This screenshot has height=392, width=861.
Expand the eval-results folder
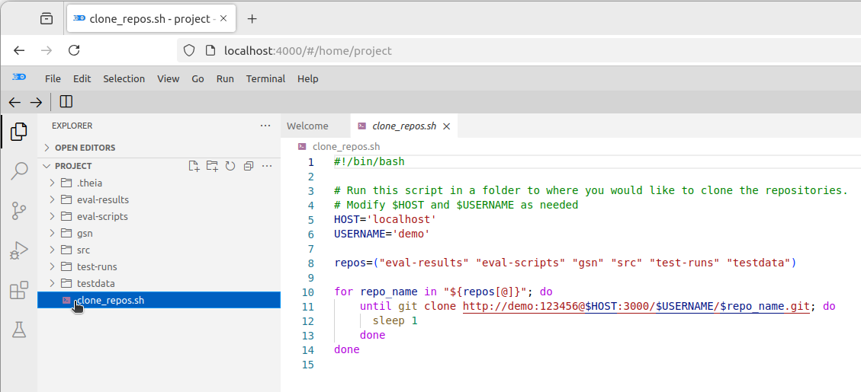click(x=52, y=199)
